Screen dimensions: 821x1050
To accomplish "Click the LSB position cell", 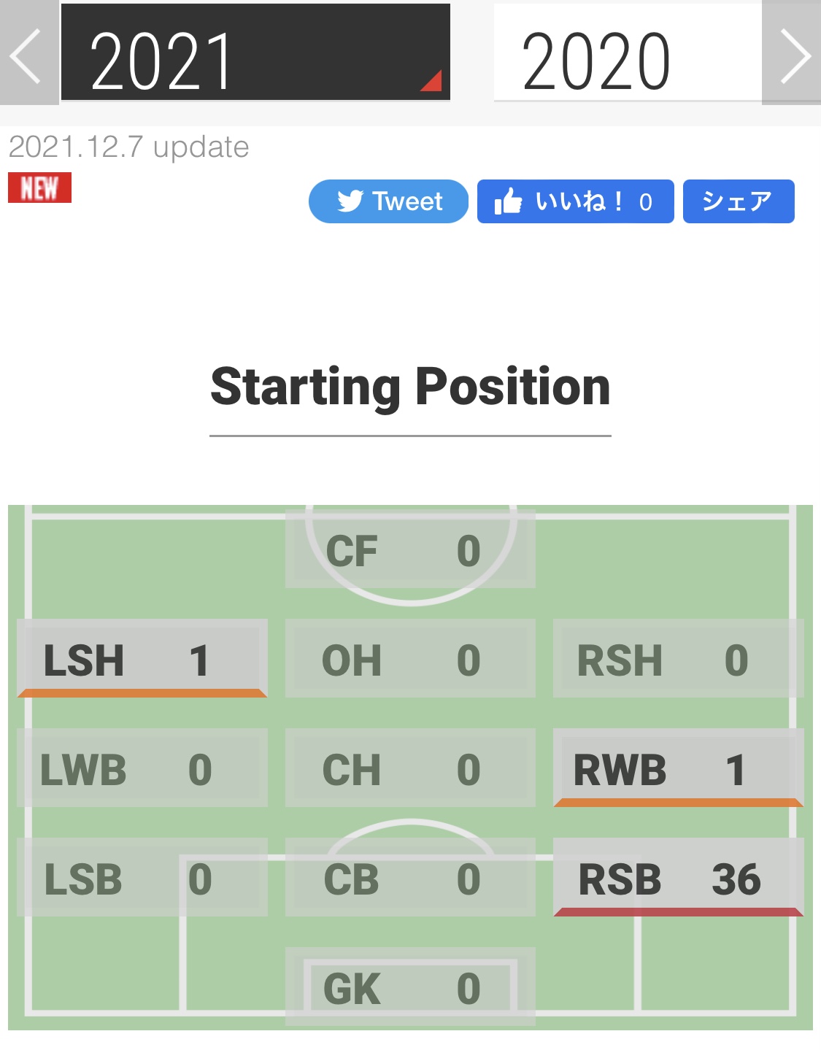I will (142, 878).
